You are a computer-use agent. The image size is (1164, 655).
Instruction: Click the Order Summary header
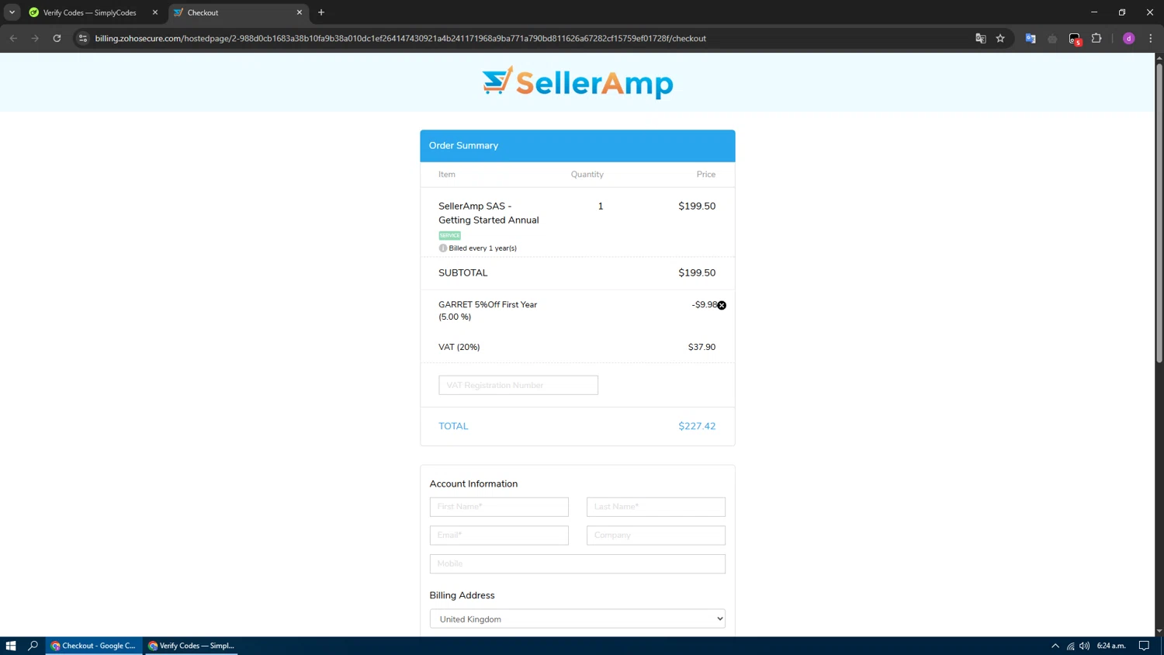coord(577,146)
